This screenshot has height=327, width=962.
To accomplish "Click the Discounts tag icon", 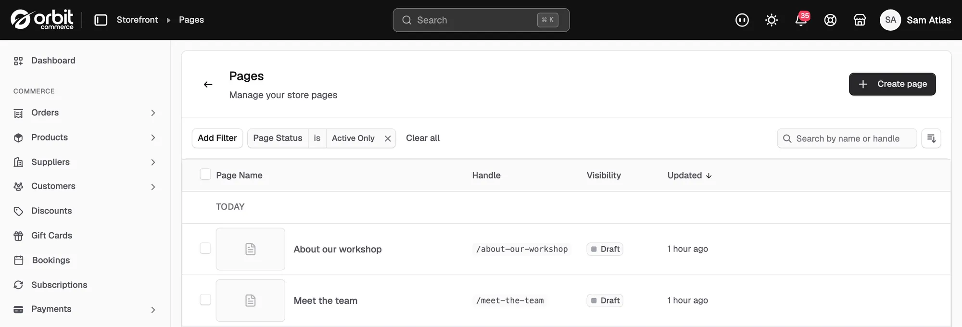I will 18,211.
